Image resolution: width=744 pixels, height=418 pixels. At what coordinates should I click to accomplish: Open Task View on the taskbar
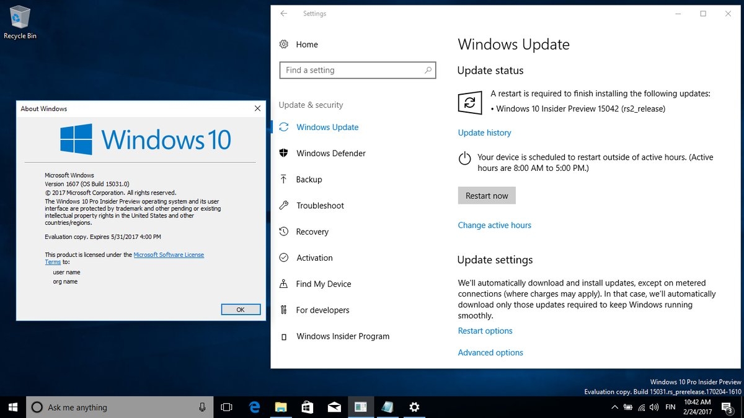pos(226,407)
